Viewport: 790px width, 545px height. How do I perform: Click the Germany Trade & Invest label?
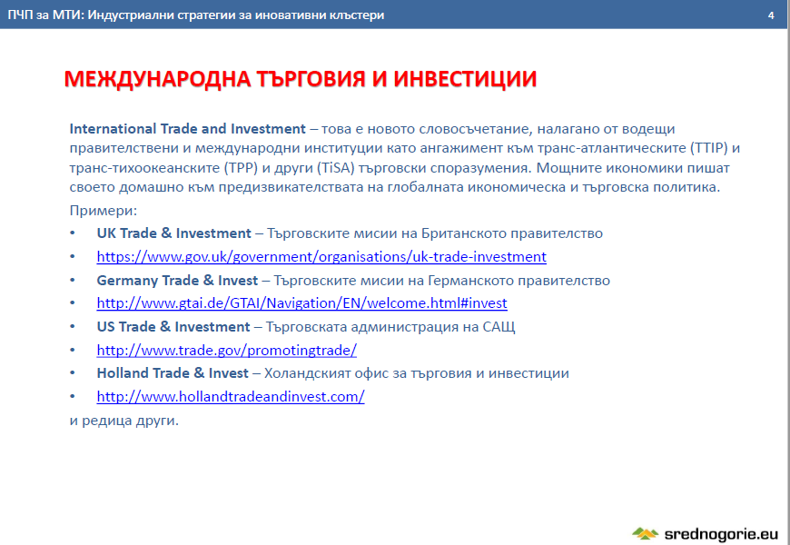click(x=177, y=281)
